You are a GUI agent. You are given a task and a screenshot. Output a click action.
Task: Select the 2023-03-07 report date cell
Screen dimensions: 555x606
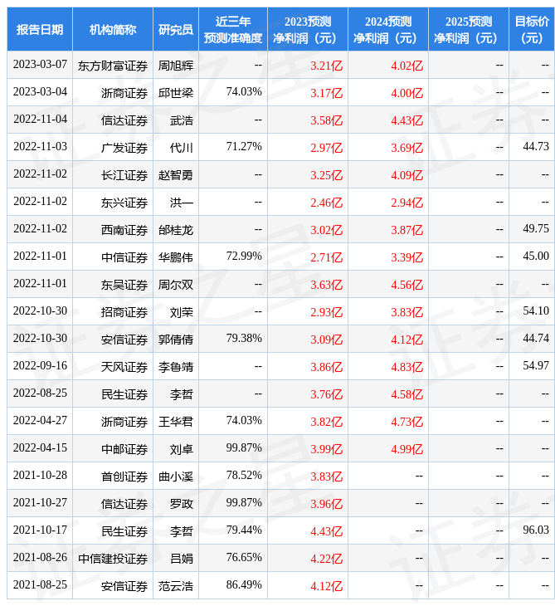click(40, 65)
